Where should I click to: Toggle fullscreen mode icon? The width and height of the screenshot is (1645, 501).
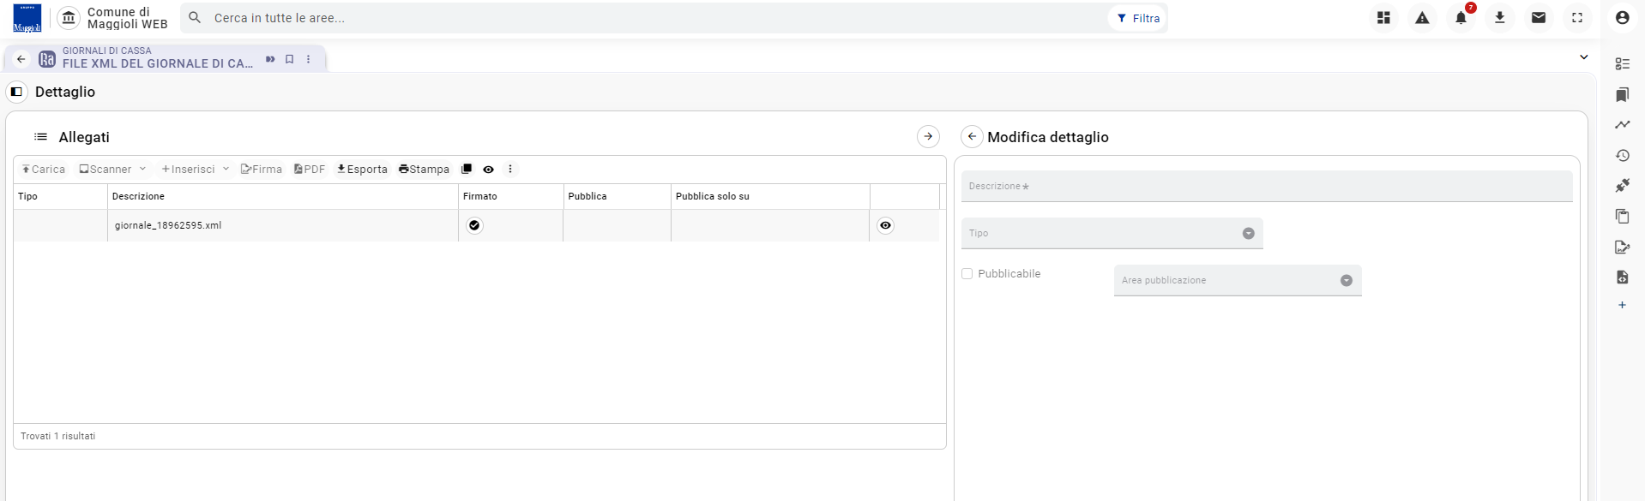(1576, 18)
